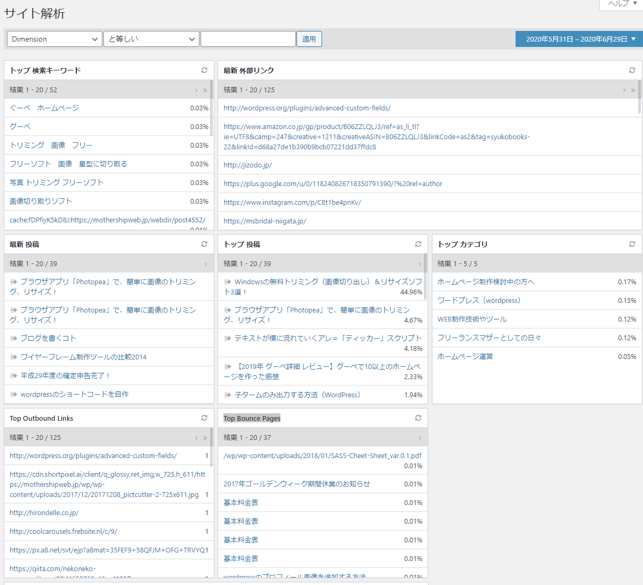Open ホームページ制作検討中の方へ category

pyautogui.click(x=486, y=282)
